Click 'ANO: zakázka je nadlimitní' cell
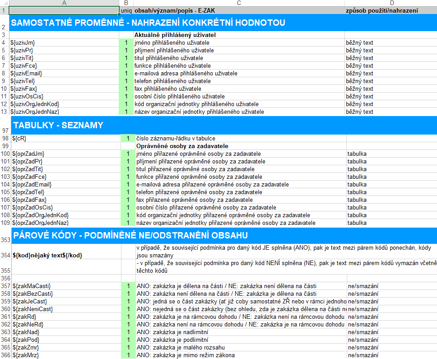 pyautogui.click(x=240, y=332)
